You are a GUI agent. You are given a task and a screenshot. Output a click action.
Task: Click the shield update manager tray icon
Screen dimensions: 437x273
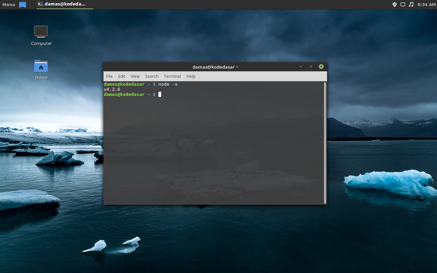395,4
